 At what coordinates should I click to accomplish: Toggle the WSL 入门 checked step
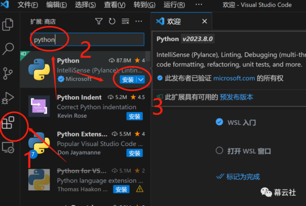(x=219, y=122)
